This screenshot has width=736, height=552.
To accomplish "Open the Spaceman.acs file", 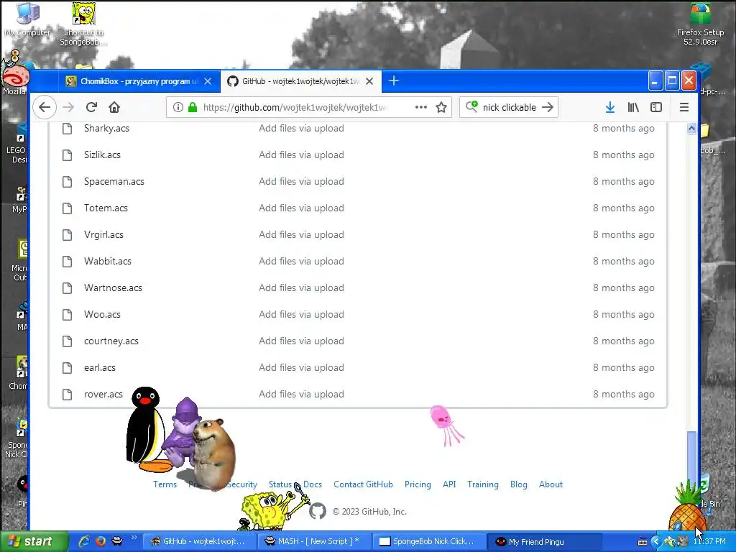I will (x=114, y=181).
